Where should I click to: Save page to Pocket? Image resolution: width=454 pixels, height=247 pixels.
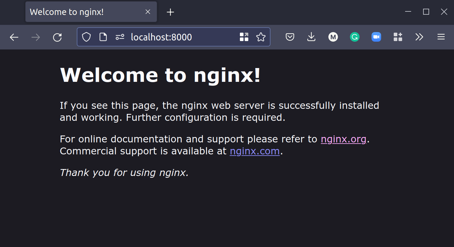click(290, 37)
